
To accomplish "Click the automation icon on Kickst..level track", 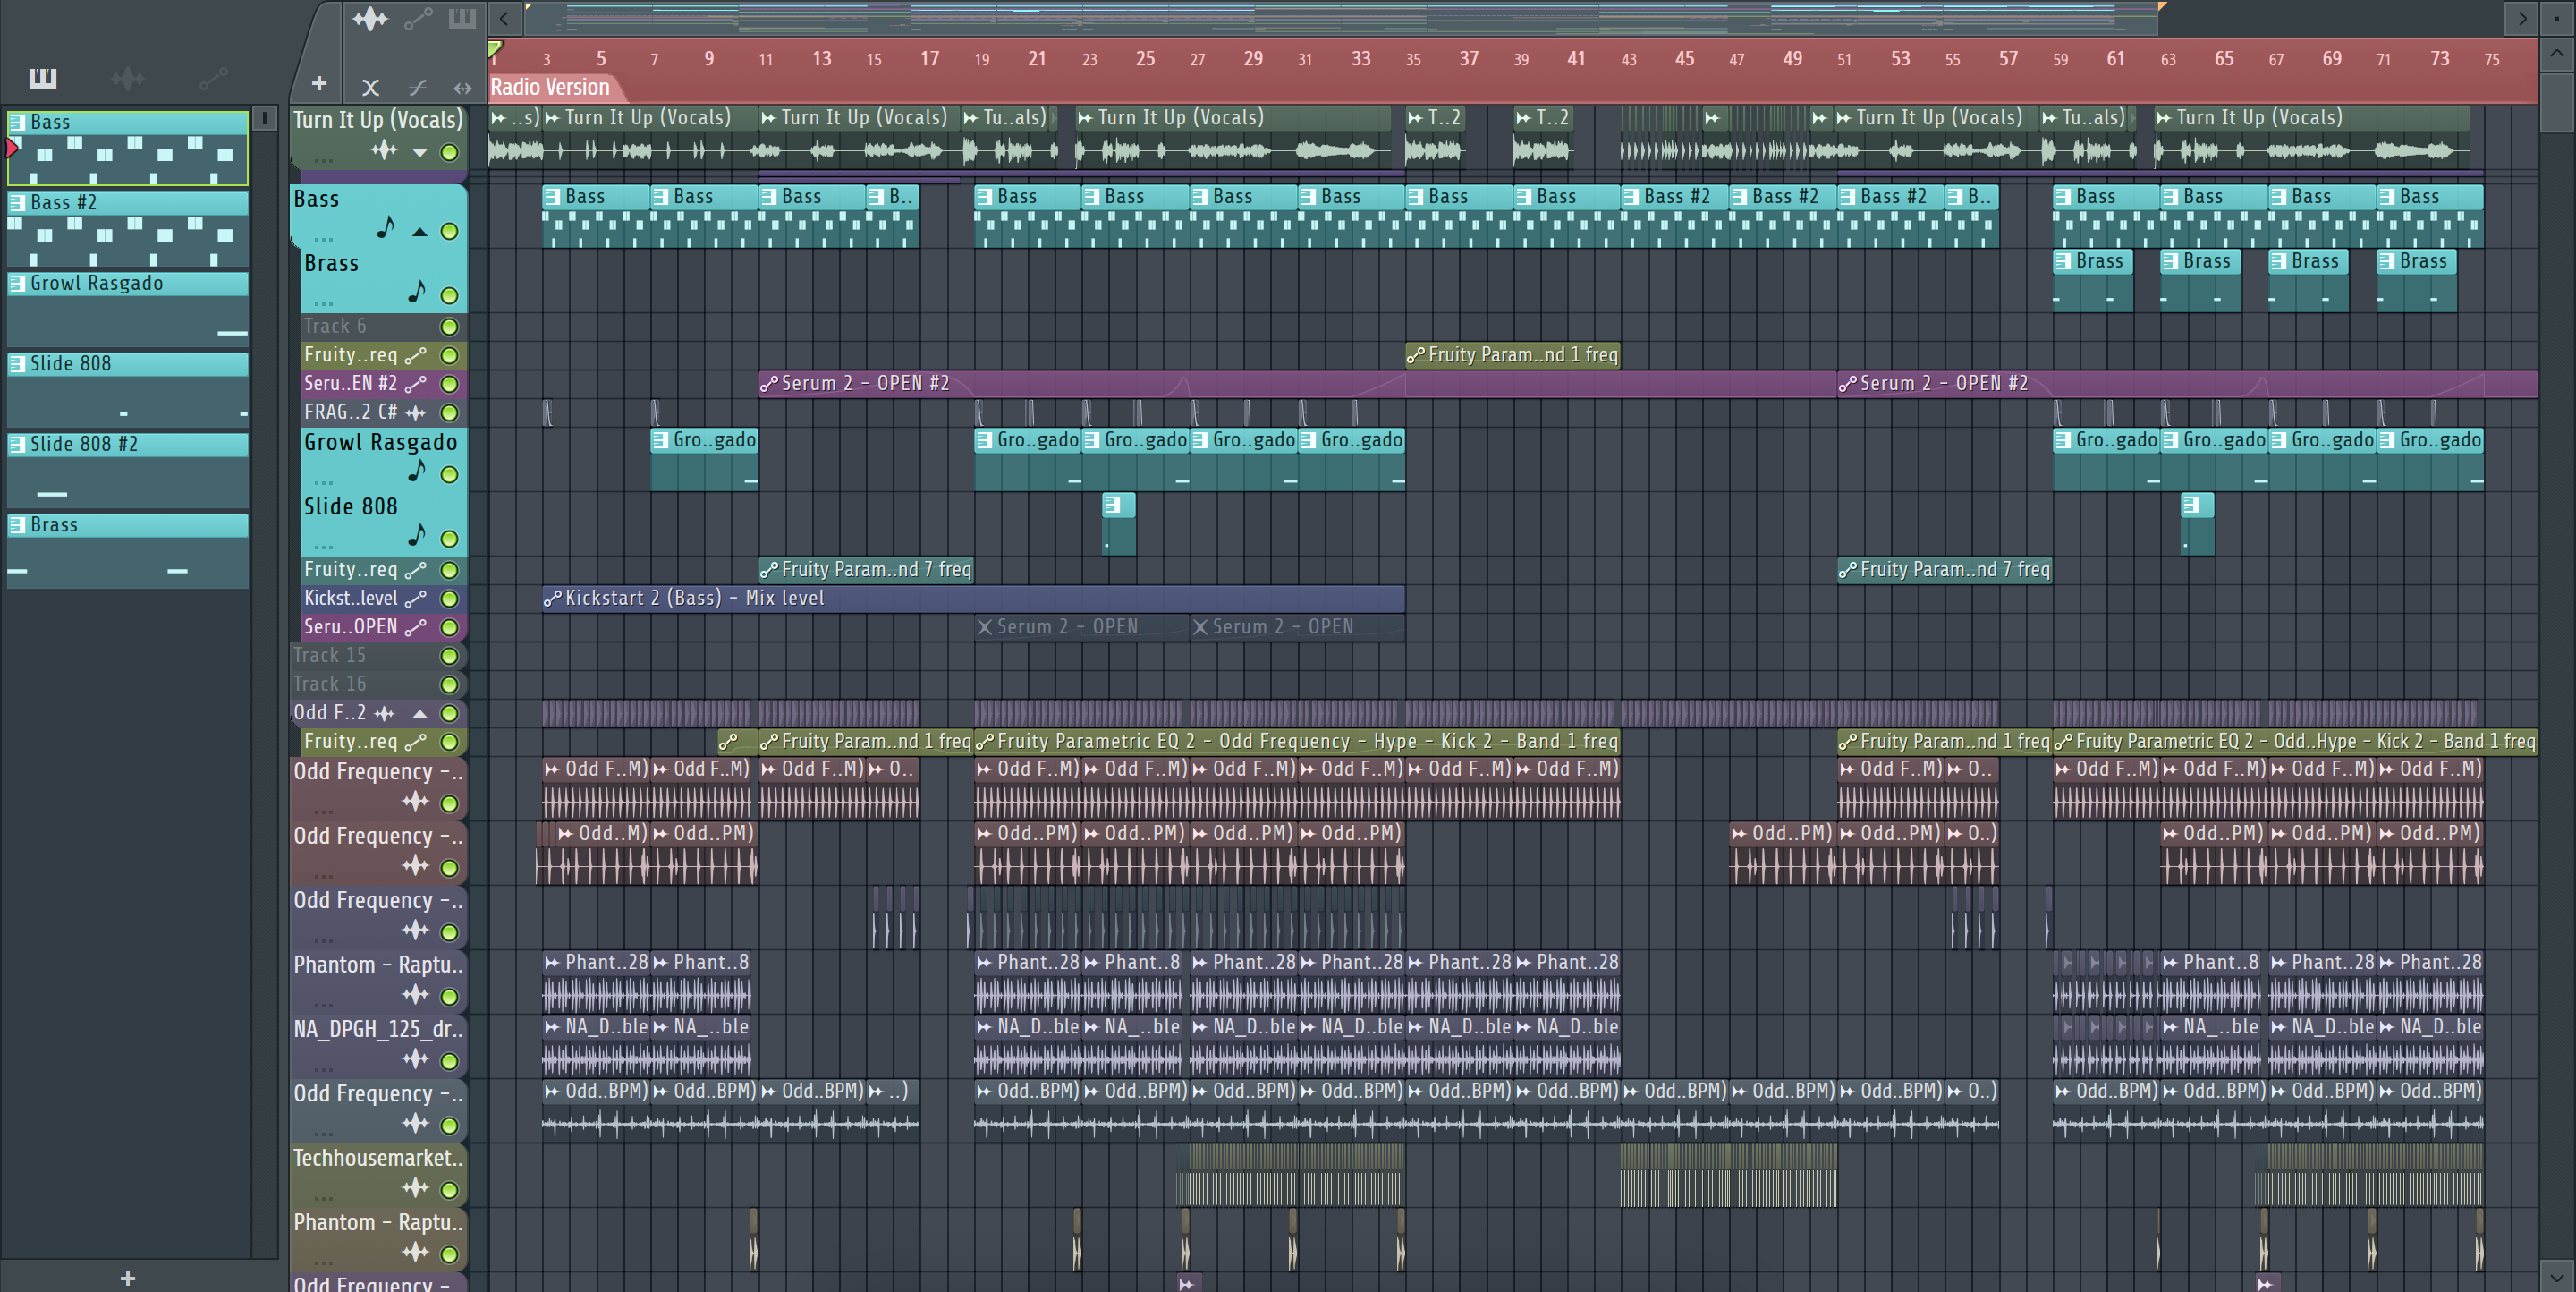I will [415, 599].
